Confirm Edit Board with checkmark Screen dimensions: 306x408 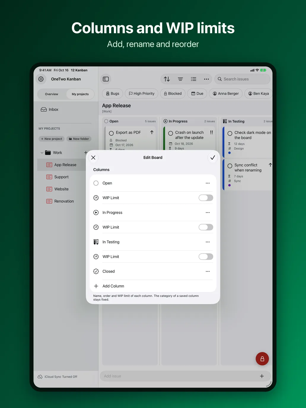(213, 157)
